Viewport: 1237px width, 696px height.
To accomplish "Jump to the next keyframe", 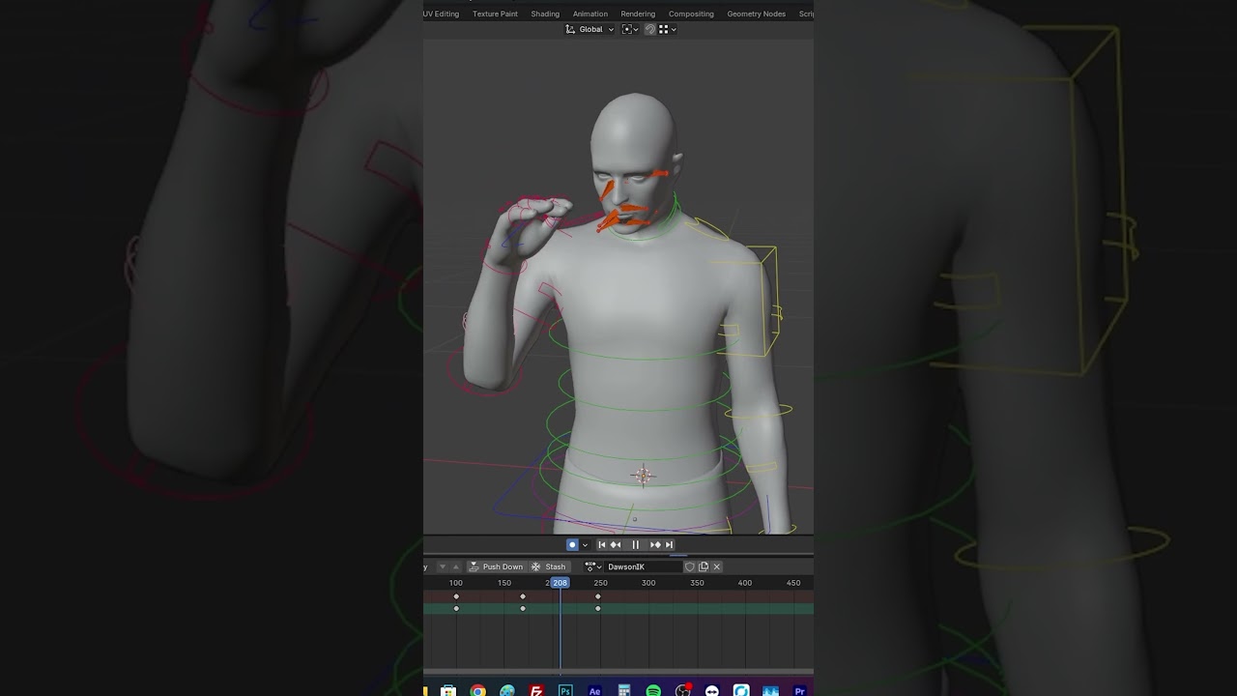I will [655, 545].
